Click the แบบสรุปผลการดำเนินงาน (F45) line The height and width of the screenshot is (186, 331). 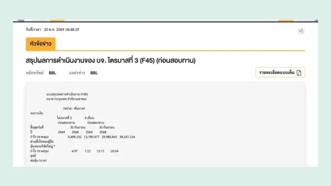point(67,94)
